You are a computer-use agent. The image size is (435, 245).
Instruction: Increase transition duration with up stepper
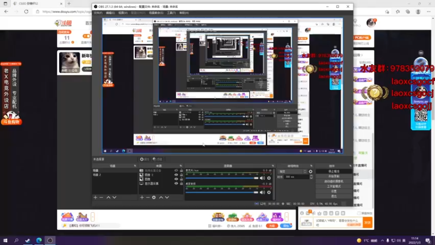coord(311,176)
